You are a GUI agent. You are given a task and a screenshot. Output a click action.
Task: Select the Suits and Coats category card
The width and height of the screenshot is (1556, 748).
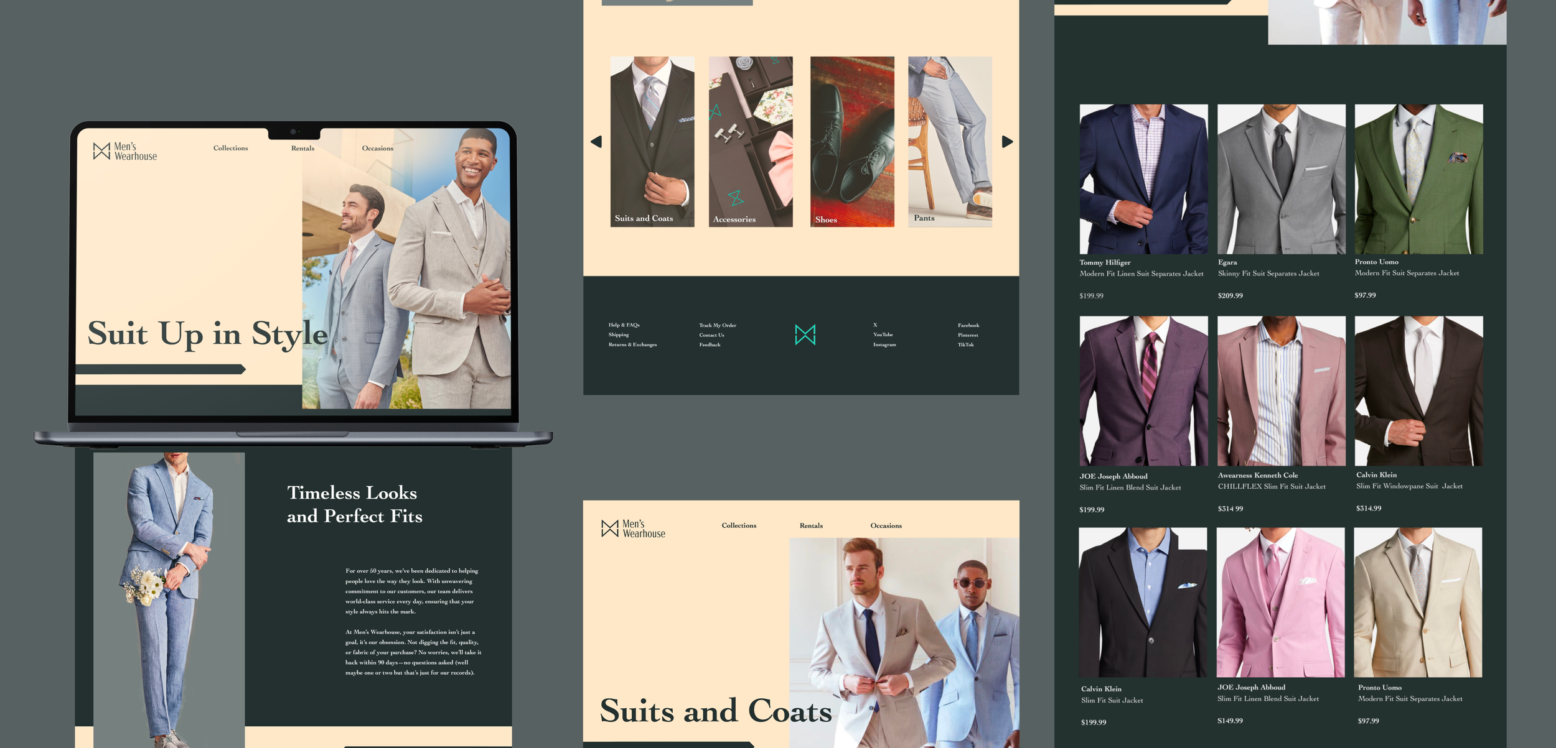pos(652,142)
